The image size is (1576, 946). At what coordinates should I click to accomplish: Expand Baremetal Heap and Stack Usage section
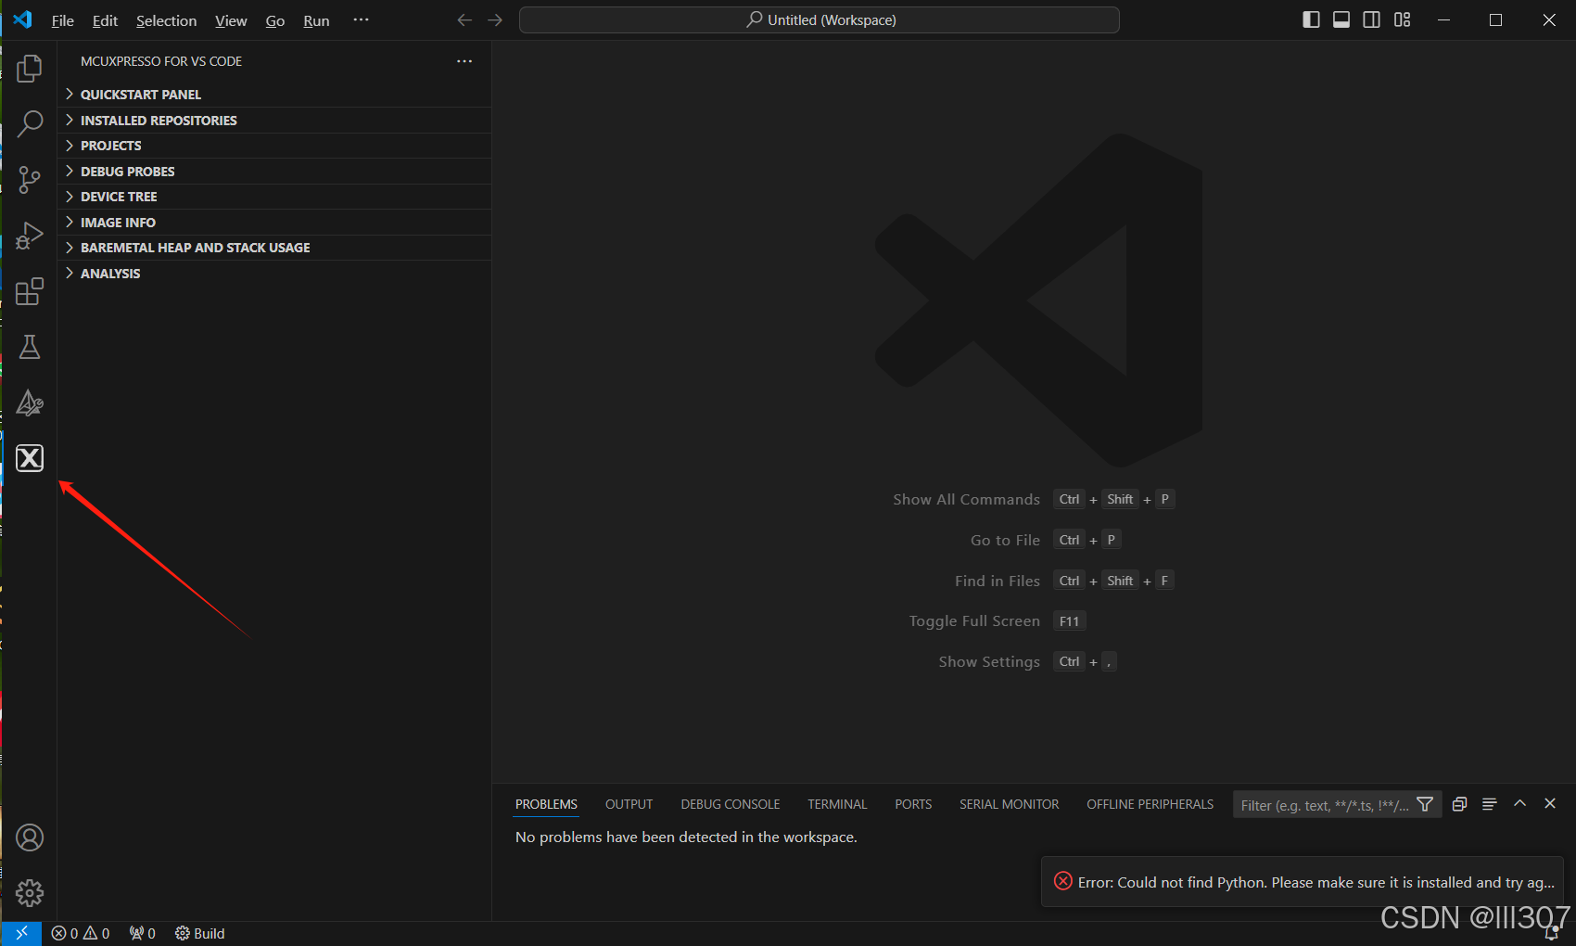(x=274, y=248)
